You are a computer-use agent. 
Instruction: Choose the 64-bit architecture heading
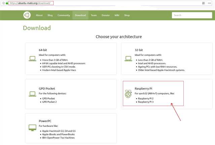point(43,50)
